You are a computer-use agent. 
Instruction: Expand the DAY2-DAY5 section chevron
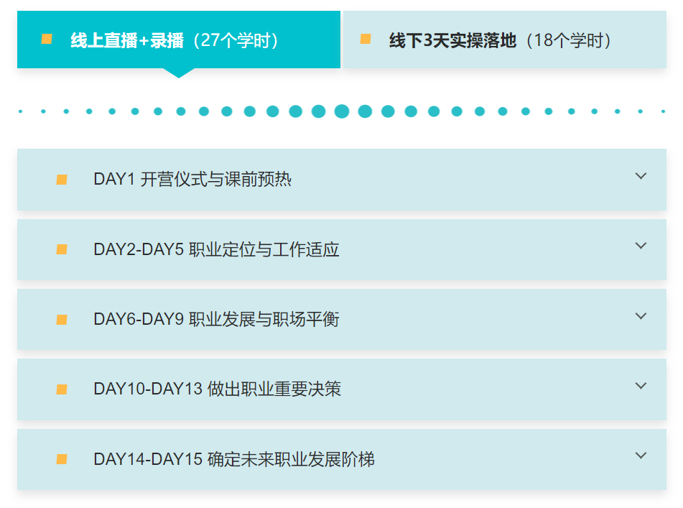click(641, 246)
